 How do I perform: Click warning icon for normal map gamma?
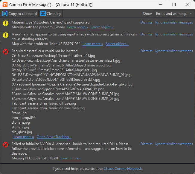[x=6, y=35]
